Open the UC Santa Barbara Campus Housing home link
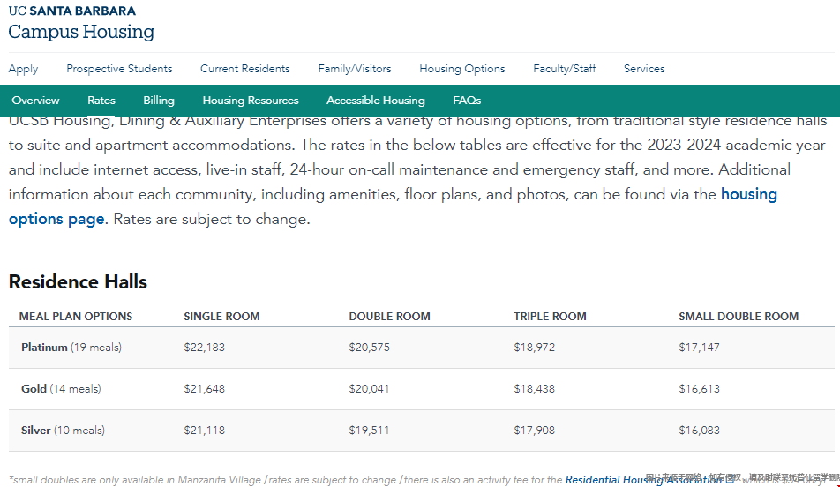Image resolution: width=840 pixels, height=487 pixels. [x=81, y=24]
